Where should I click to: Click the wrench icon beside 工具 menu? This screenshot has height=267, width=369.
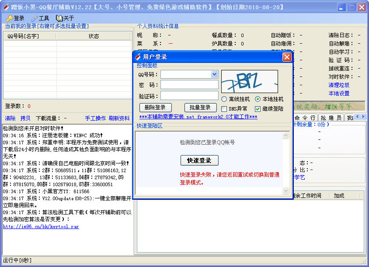(34, 18)
